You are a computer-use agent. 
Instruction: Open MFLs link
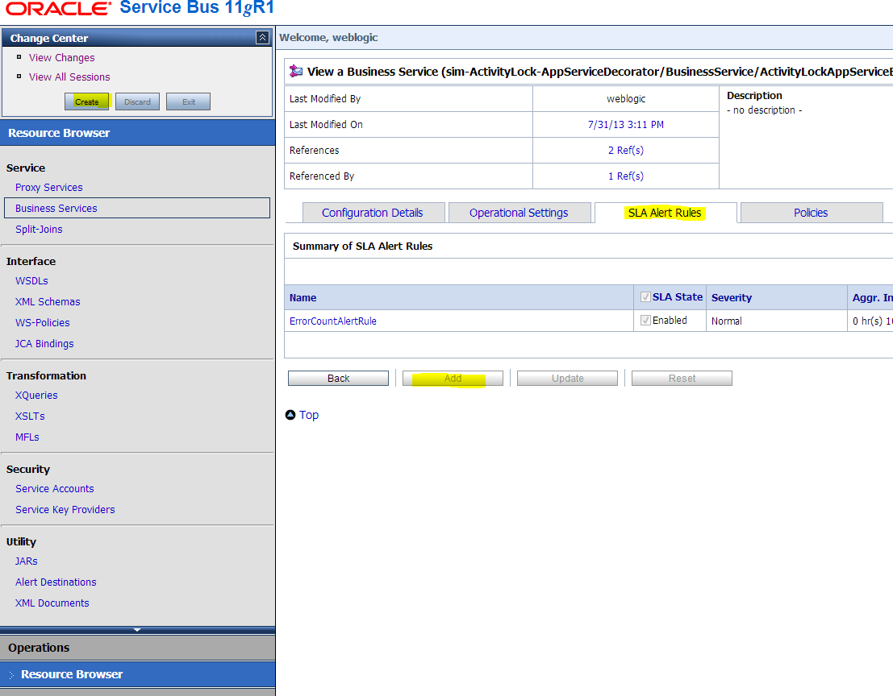(27, 437)
